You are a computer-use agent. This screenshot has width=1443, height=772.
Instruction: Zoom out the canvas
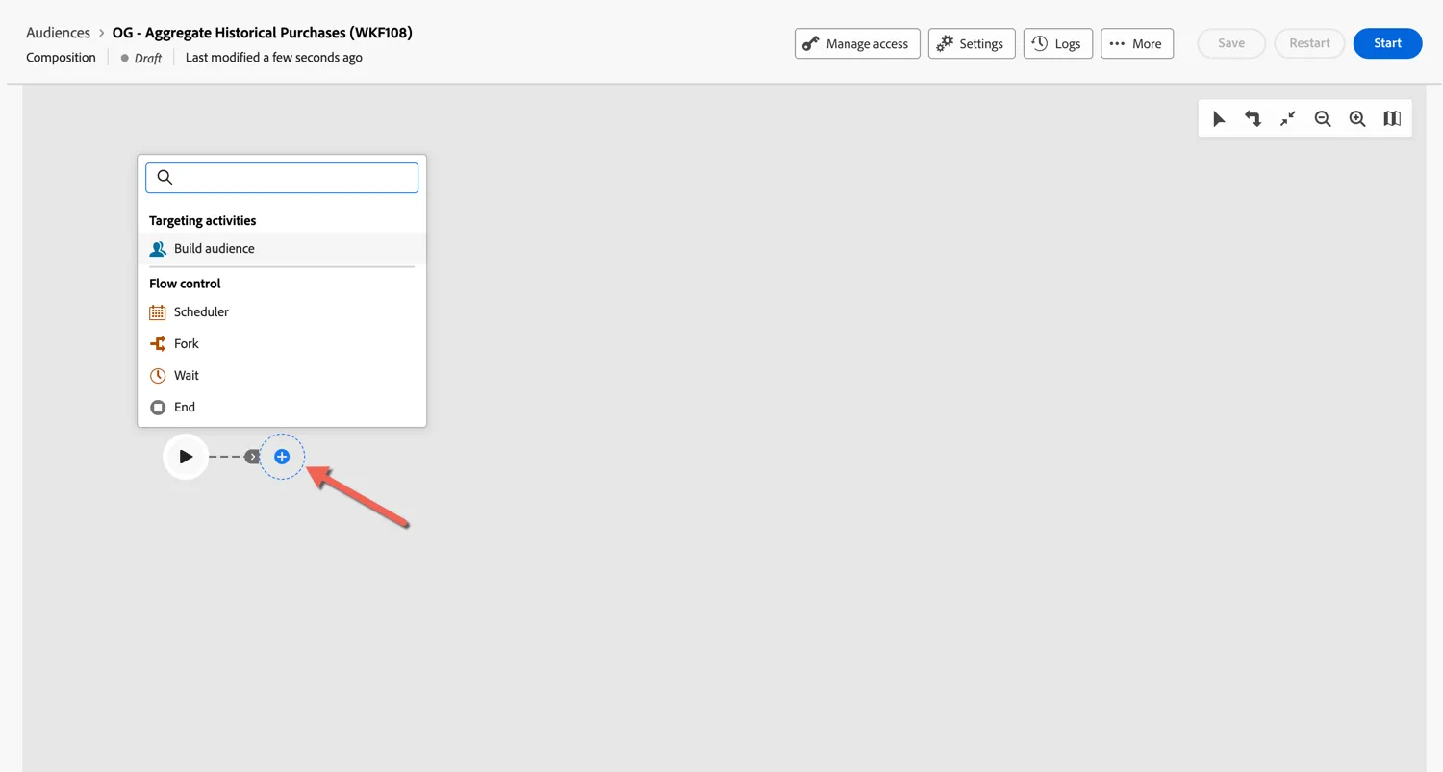point(1323,119)
